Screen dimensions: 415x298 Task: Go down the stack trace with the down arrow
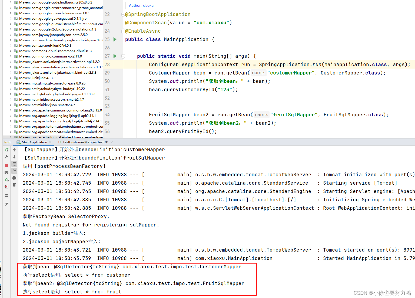(x=14, y=157)
